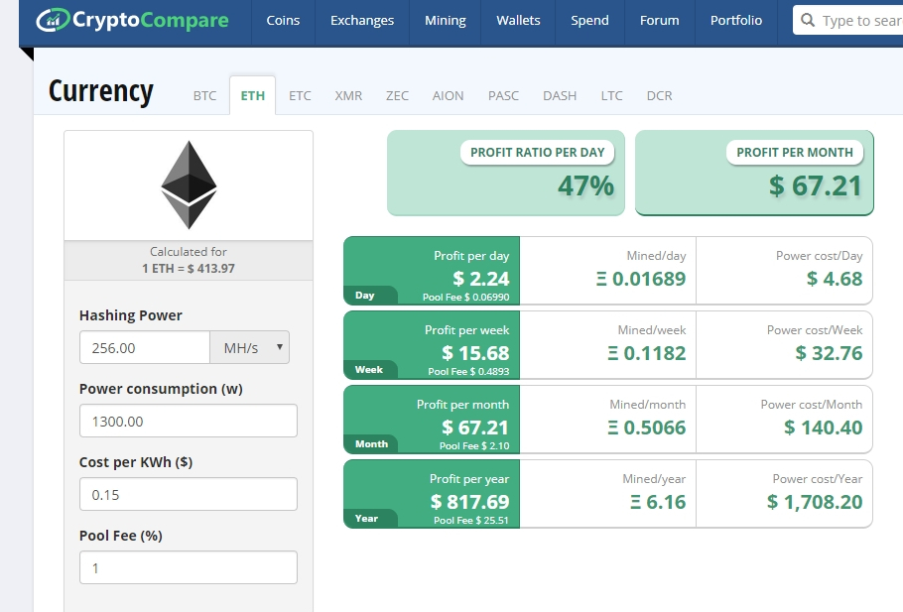Screen dimensions: 903x612
Task: Open the Mining menu
Action: pyautogui.click(x=446, y=21)
